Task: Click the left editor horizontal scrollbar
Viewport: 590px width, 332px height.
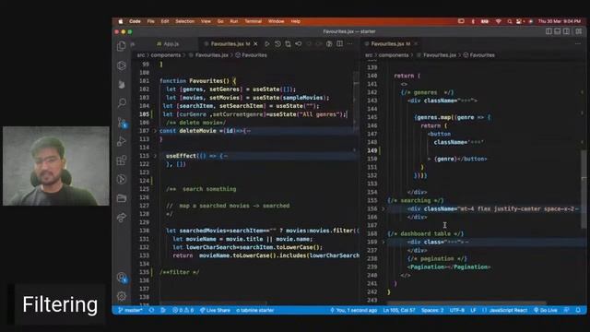Action: [213, 303]
